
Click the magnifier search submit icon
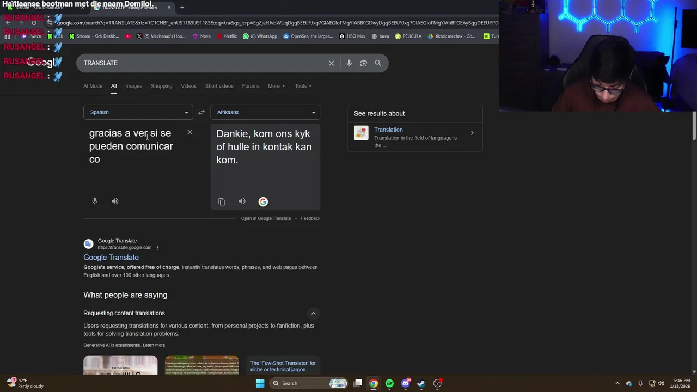point(378,63)
